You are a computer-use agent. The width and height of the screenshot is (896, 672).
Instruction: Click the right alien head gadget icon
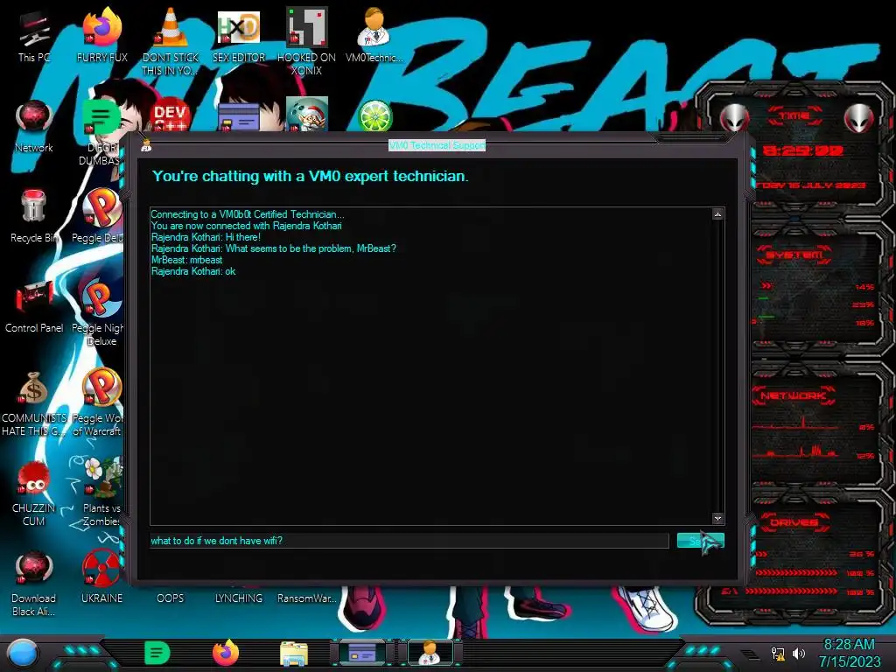(859, 118)
